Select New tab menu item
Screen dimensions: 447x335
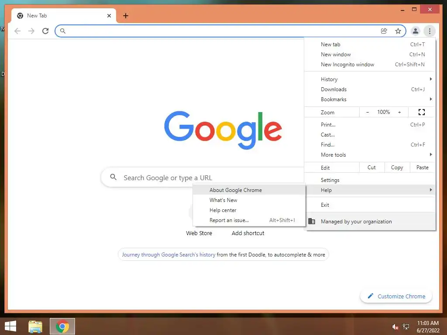[x=370, y=44]
